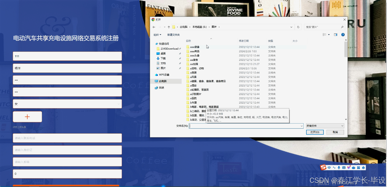Click the username field containing 111
The height and width of the screenshot is (187, 387).
coord(67,56)
